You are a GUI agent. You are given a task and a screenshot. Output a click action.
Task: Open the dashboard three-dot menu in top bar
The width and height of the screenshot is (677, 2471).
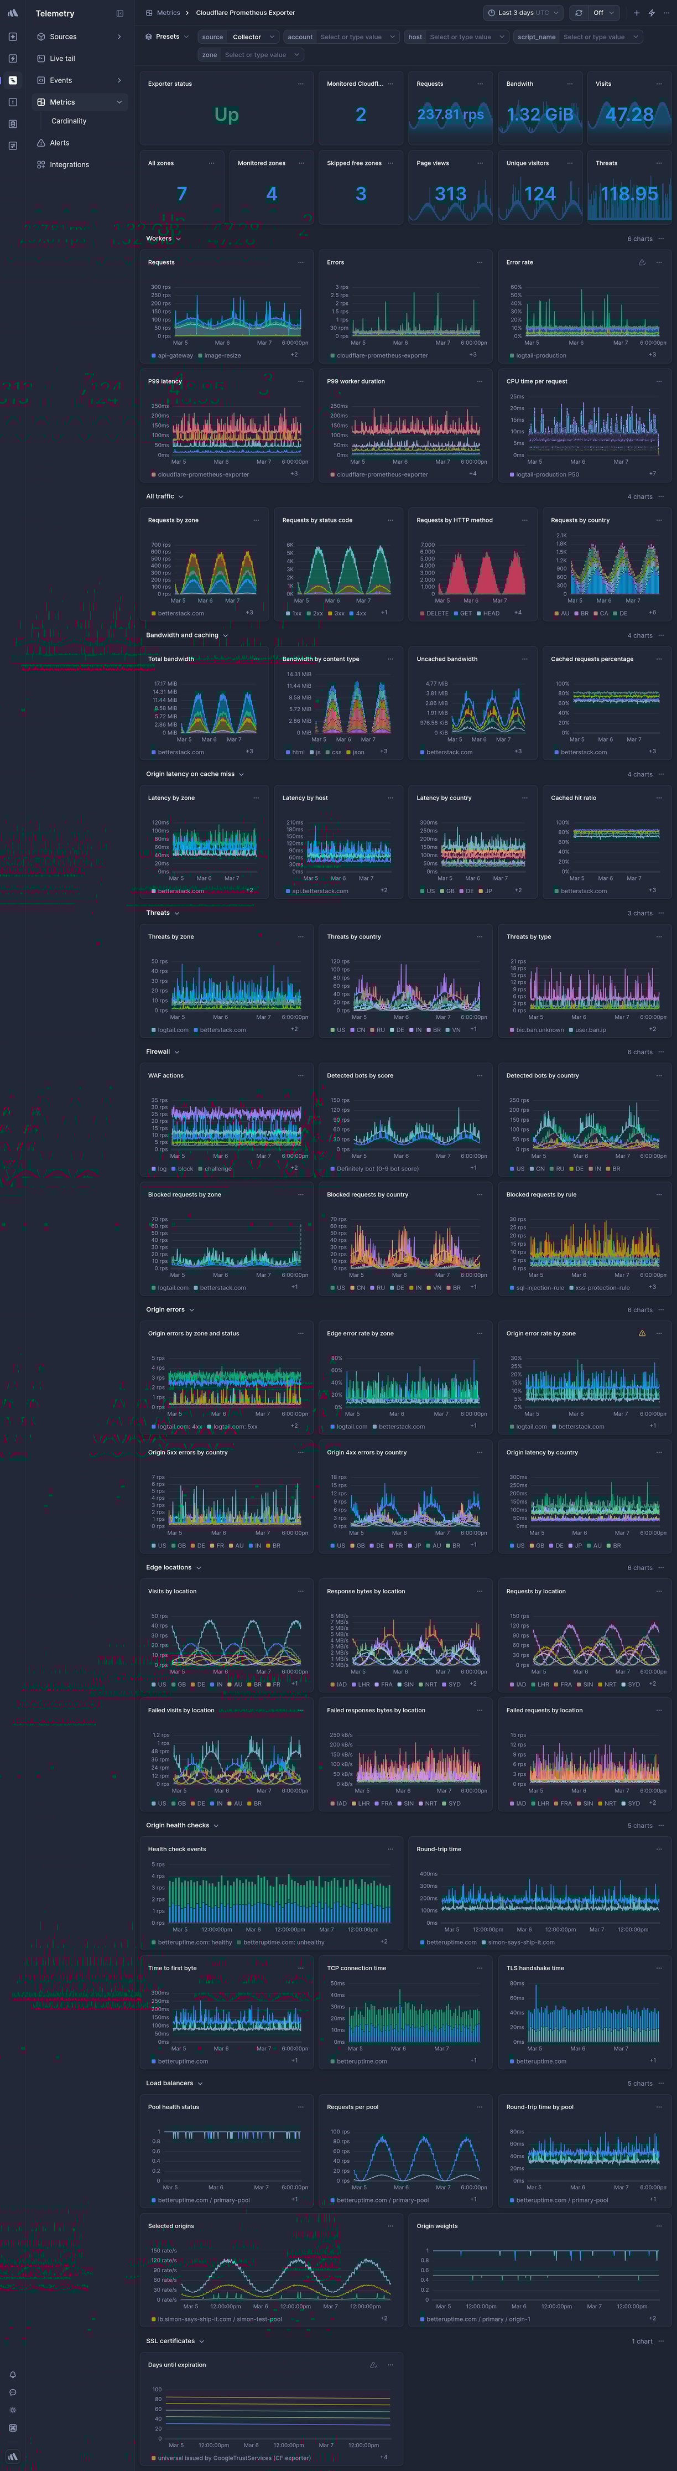click(x=665, y=13)
